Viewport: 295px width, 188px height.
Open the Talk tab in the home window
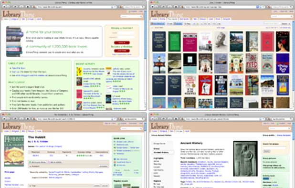click(23, 19)
